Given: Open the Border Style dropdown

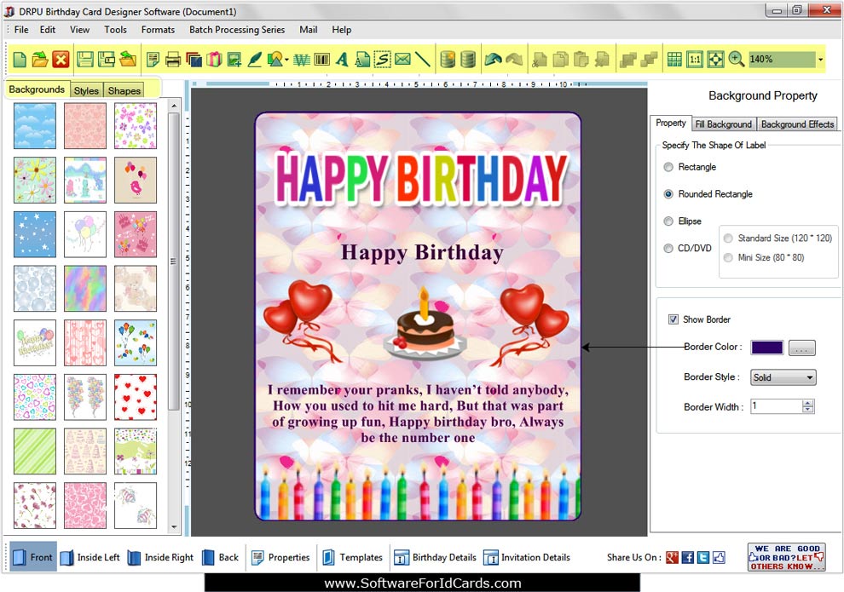Looking at the screenshot, I should click(783, 377).
